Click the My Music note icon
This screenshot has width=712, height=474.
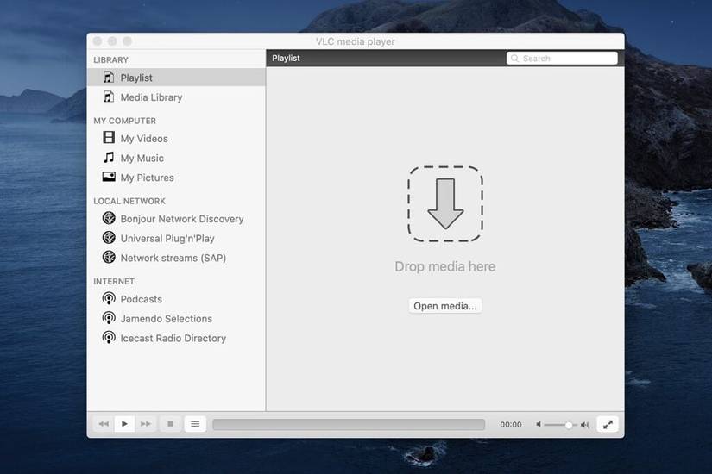109,158
